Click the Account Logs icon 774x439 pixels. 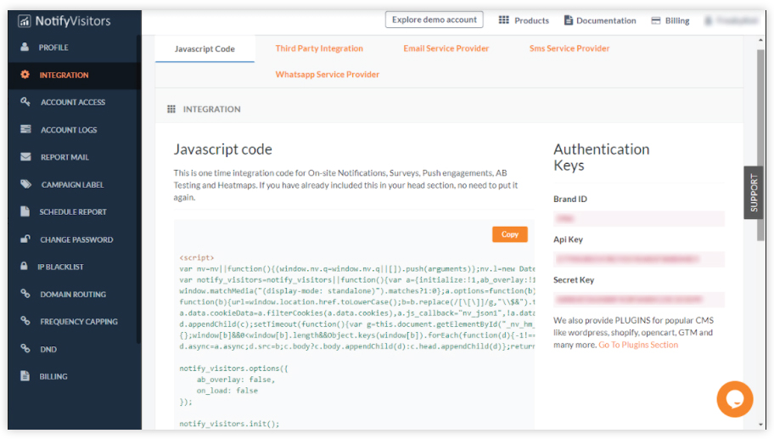click(25, 129)
